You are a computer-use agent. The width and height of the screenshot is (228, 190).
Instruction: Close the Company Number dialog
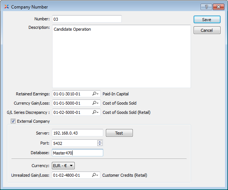[x=218, y=7]
